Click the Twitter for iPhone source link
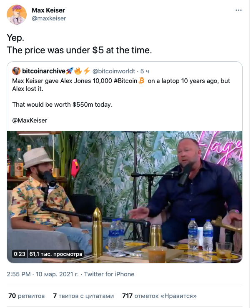Image resolution: width=251 pixels, height=308 pixels. (x=109, y=274)
